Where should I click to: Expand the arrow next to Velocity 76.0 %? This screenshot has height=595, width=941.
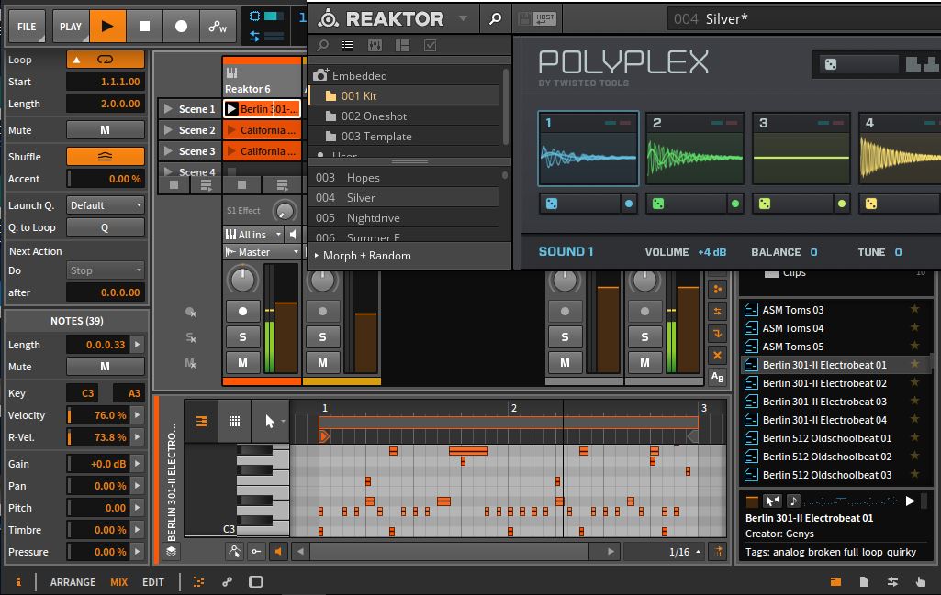(x=138, y=415)
